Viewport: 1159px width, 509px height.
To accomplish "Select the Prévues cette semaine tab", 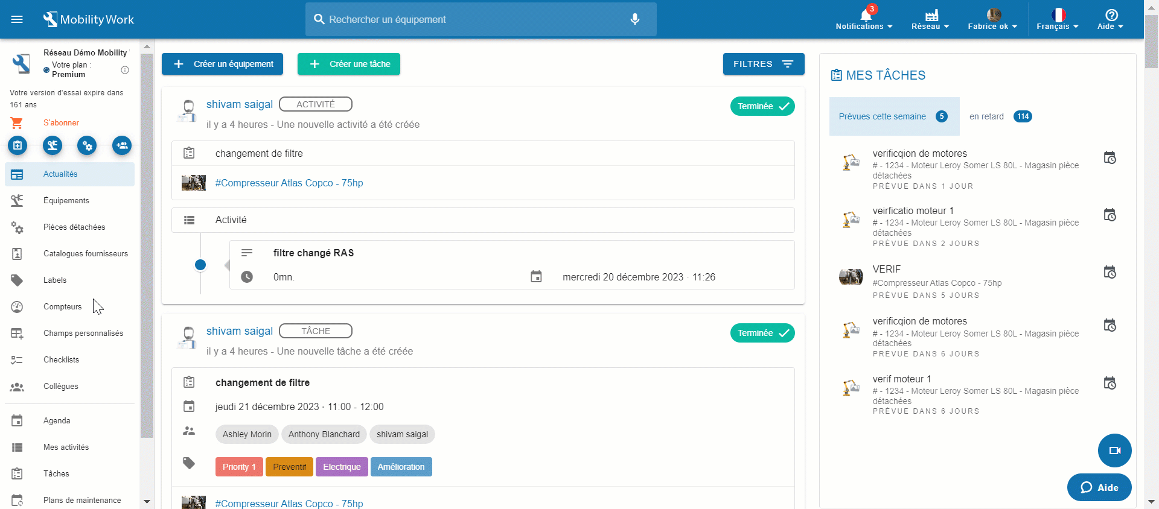I will point(893,116).
